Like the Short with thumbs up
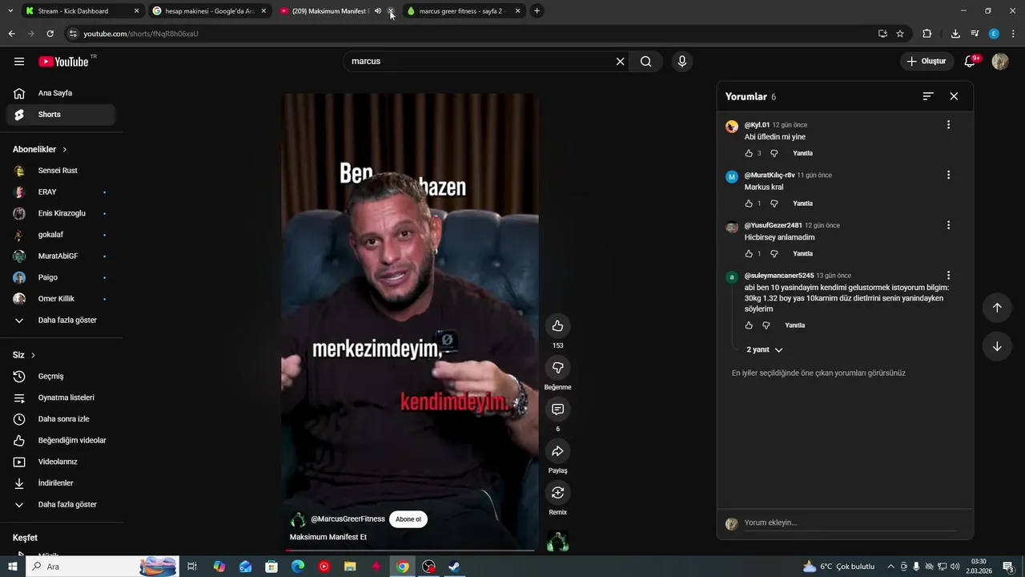 (557, 325)
